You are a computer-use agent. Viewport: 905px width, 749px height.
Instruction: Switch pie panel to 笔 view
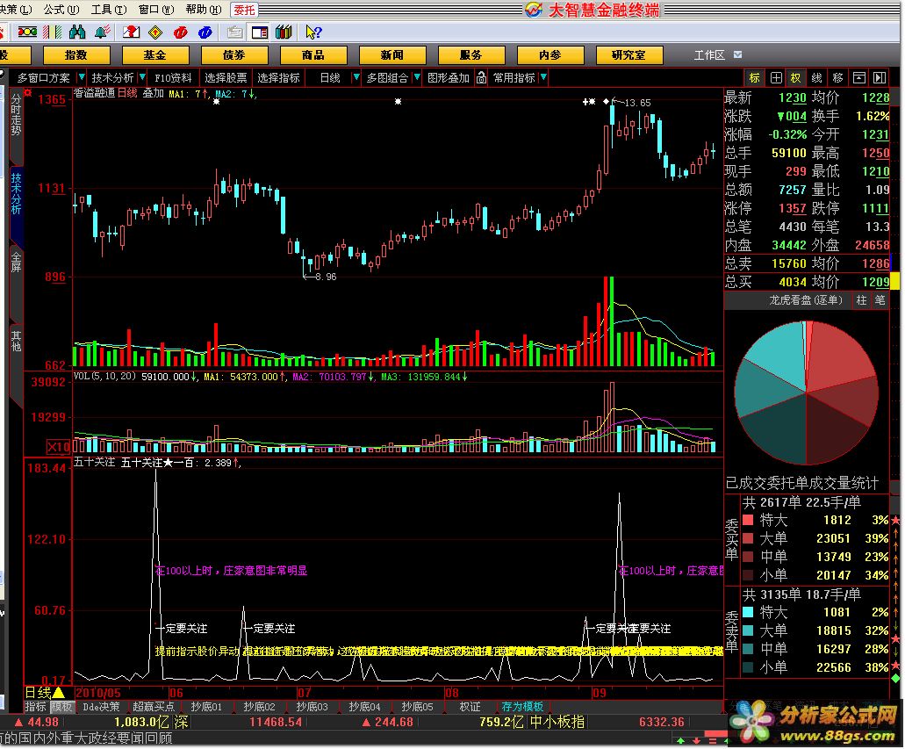point(880,300)
